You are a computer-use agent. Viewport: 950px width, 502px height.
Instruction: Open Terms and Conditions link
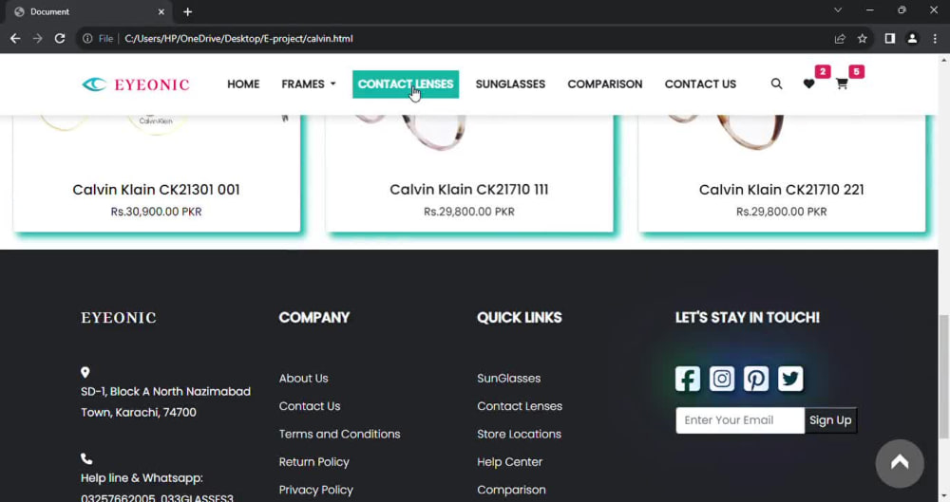coord(339,435)
